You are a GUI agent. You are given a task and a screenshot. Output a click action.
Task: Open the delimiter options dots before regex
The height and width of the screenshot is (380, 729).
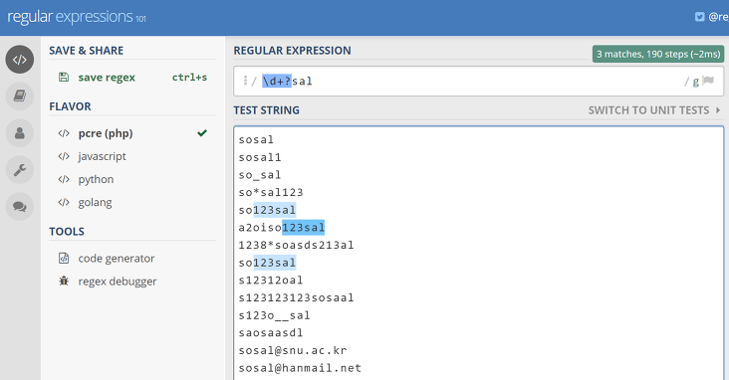pos(245,81)
